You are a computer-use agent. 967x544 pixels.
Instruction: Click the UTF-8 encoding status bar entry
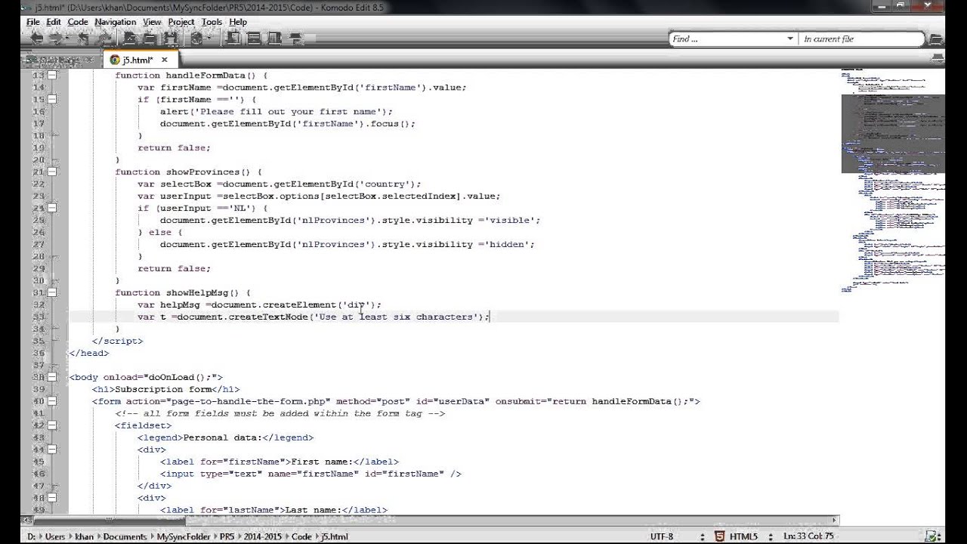[661, 536]
